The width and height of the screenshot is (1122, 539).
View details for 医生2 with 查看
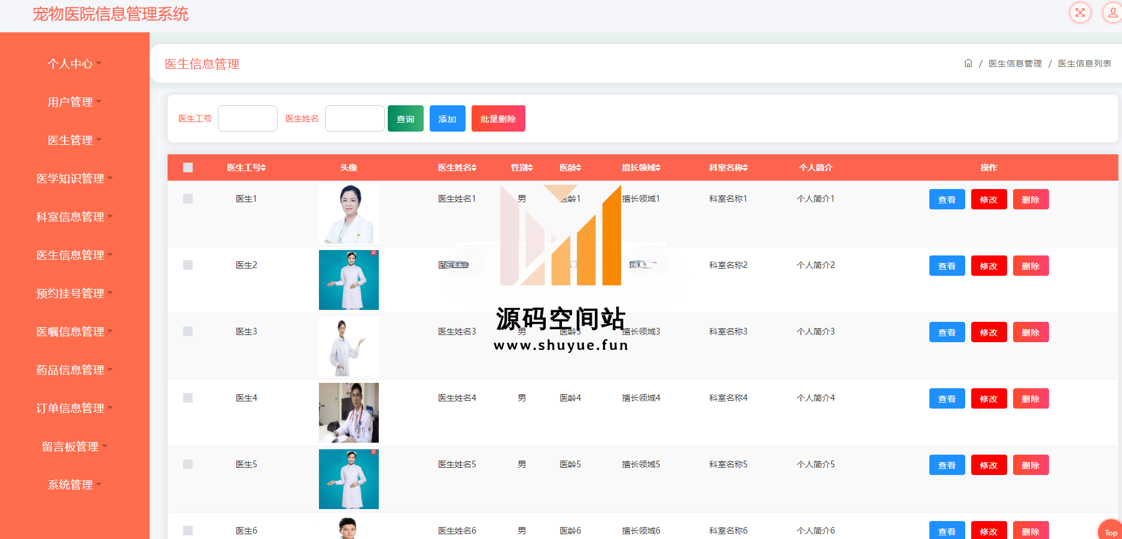947,266
